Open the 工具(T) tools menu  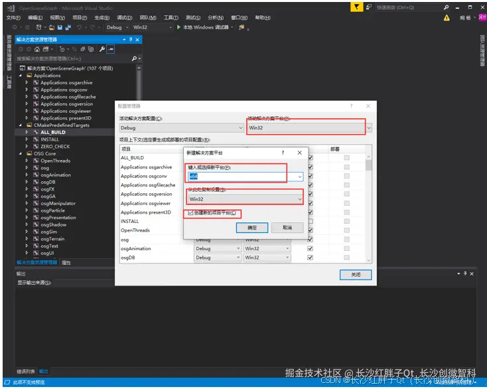171,18
